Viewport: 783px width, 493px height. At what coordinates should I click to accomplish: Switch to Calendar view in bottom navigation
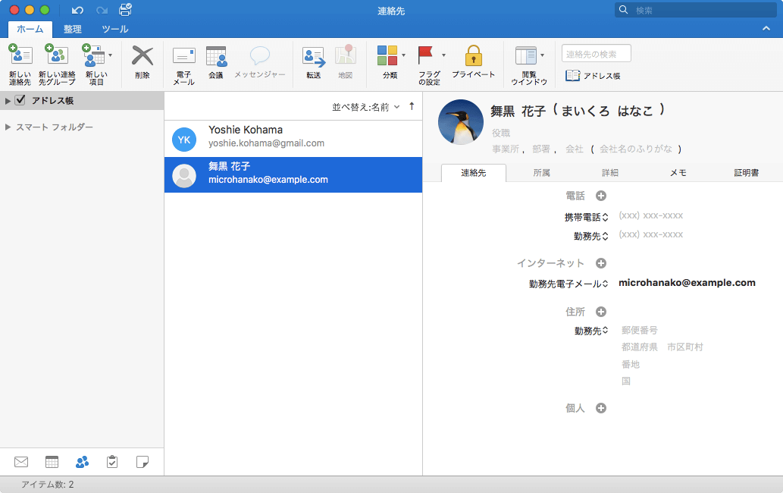[52, 462]
